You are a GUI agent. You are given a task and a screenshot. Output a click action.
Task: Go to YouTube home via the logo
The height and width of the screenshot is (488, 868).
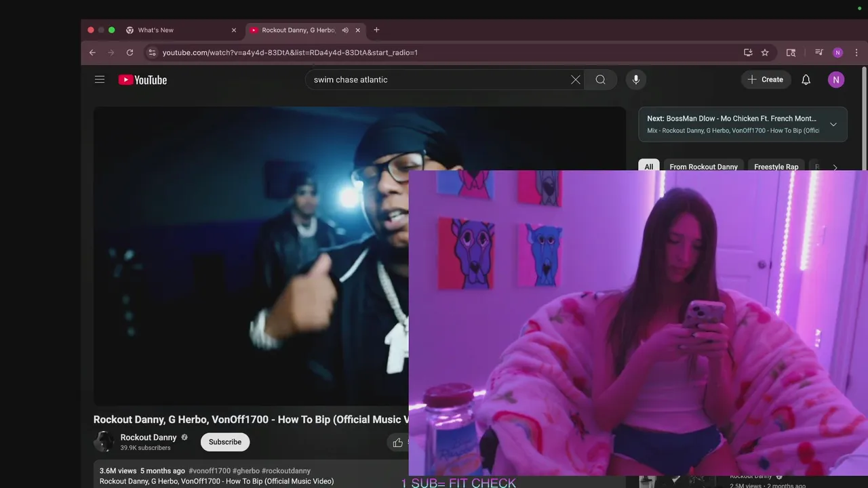(142, 80)
